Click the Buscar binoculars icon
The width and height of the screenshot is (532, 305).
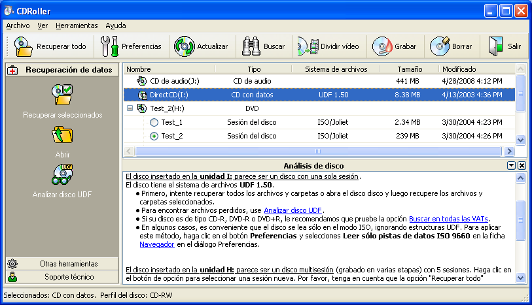tap(252, 46)
